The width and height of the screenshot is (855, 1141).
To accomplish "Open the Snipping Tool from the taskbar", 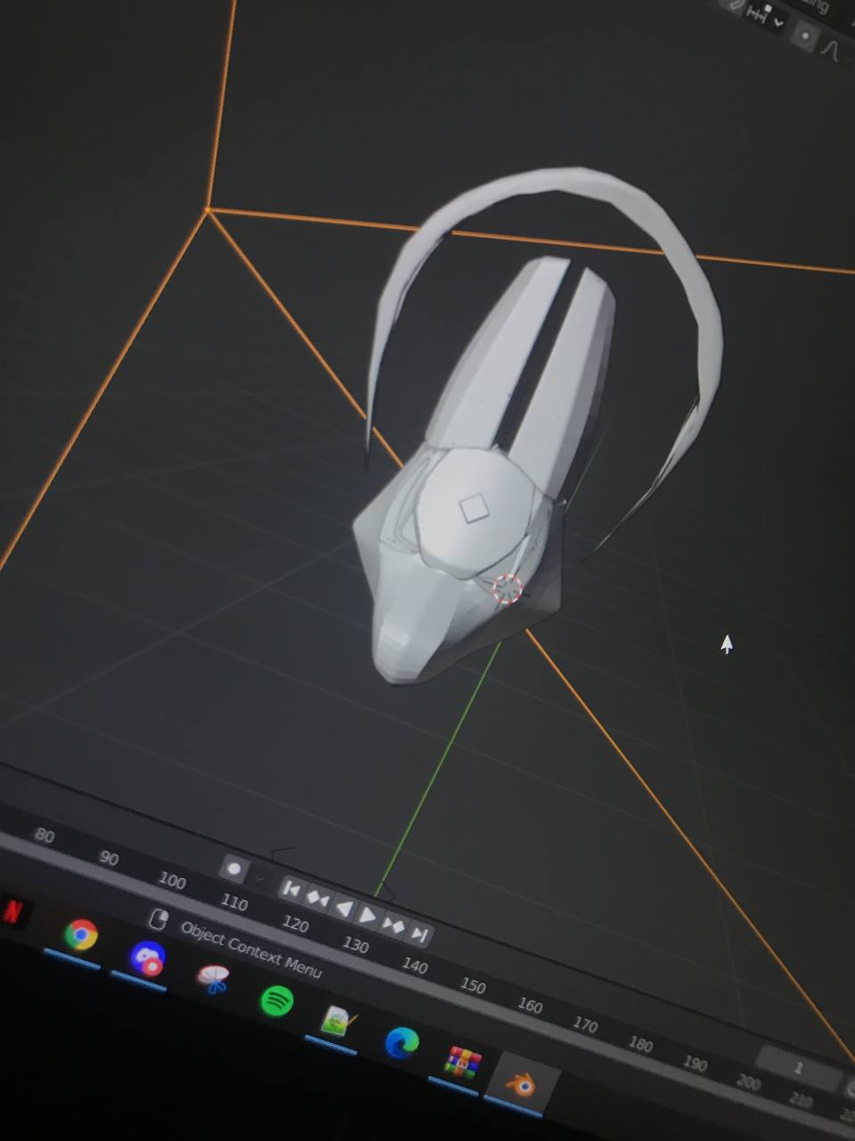I will [x=212, y=979].
